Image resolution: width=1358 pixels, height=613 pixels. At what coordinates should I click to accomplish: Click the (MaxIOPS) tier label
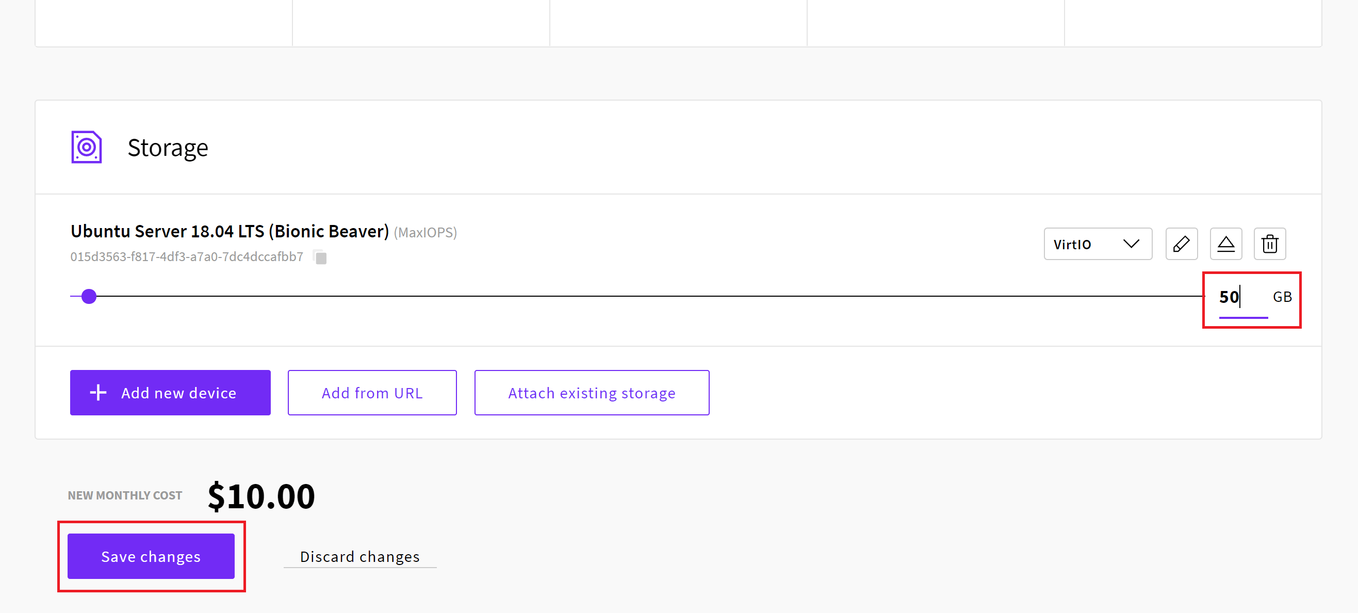click(x=426, y=233)
